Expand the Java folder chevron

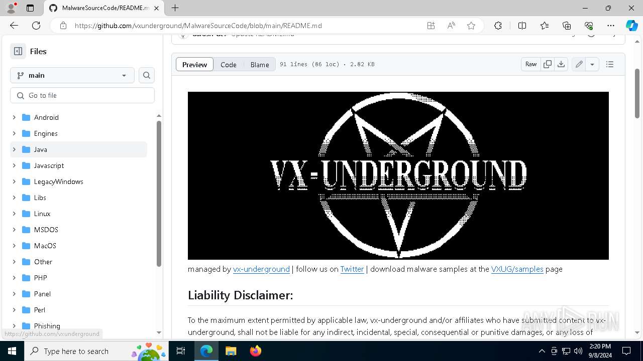(14, 149)
